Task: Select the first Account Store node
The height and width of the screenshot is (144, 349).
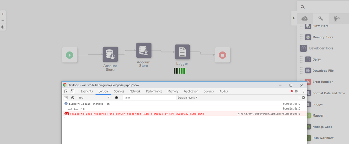Action: [110, 54]
